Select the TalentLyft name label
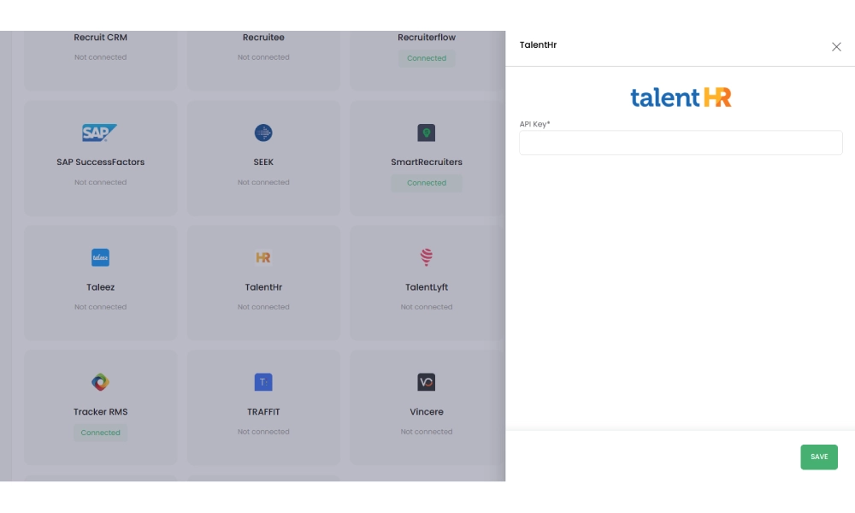The width and height of the screenshot is (855, 513). tap(427, 286)
